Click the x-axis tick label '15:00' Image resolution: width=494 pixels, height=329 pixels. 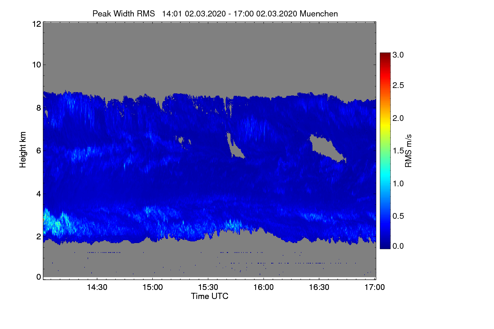click(152, 287)
